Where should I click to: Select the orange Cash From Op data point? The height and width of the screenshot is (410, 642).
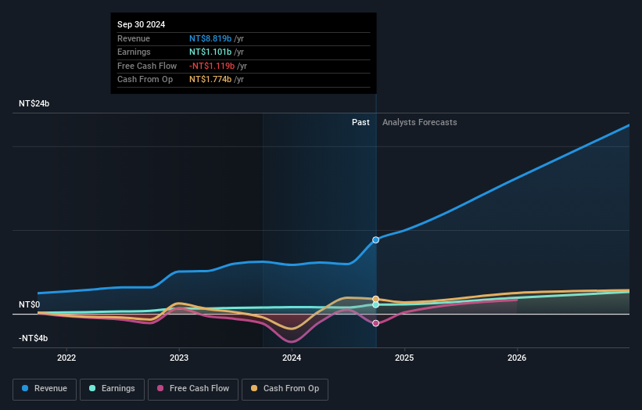coord(375,299)
